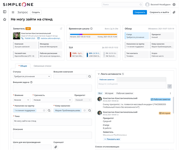Open lookup for Кому назначен
This screenshot has height=157, width=185.
[90, 110]
